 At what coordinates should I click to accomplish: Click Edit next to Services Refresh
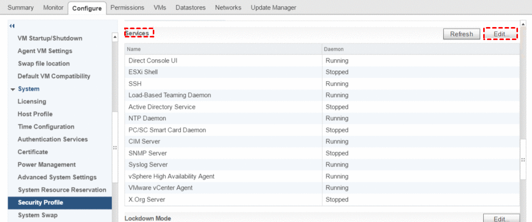coord(501,34)
